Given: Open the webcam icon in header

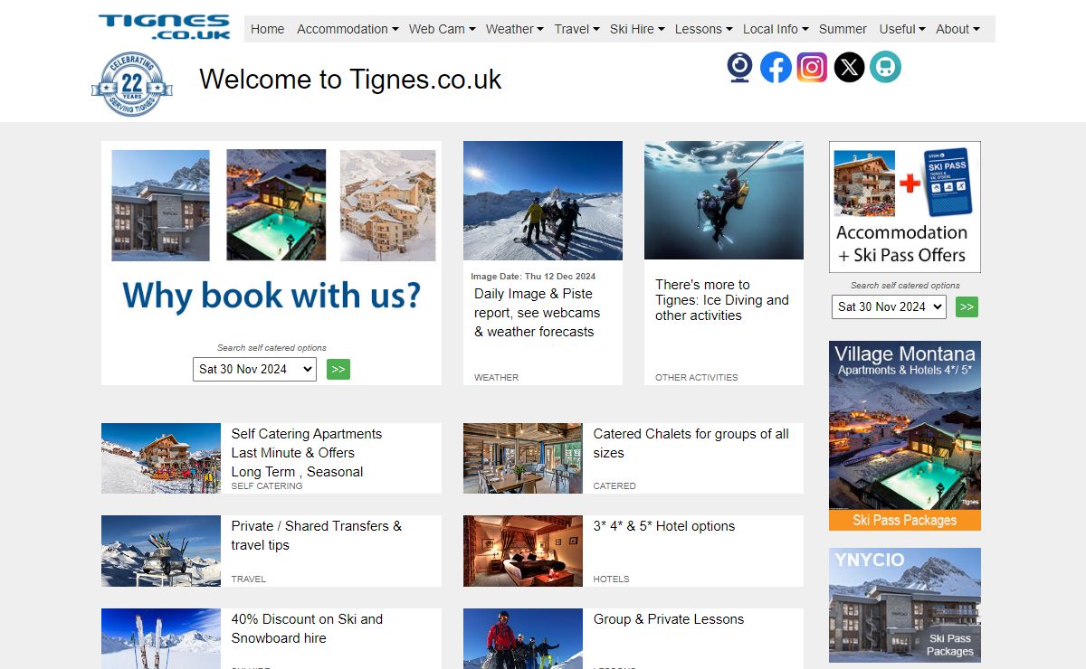Looking at the screenshot, I should coord(740,68).
